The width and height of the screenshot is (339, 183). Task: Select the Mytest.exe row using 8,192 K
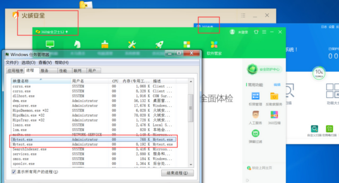[x=94, y=144]
